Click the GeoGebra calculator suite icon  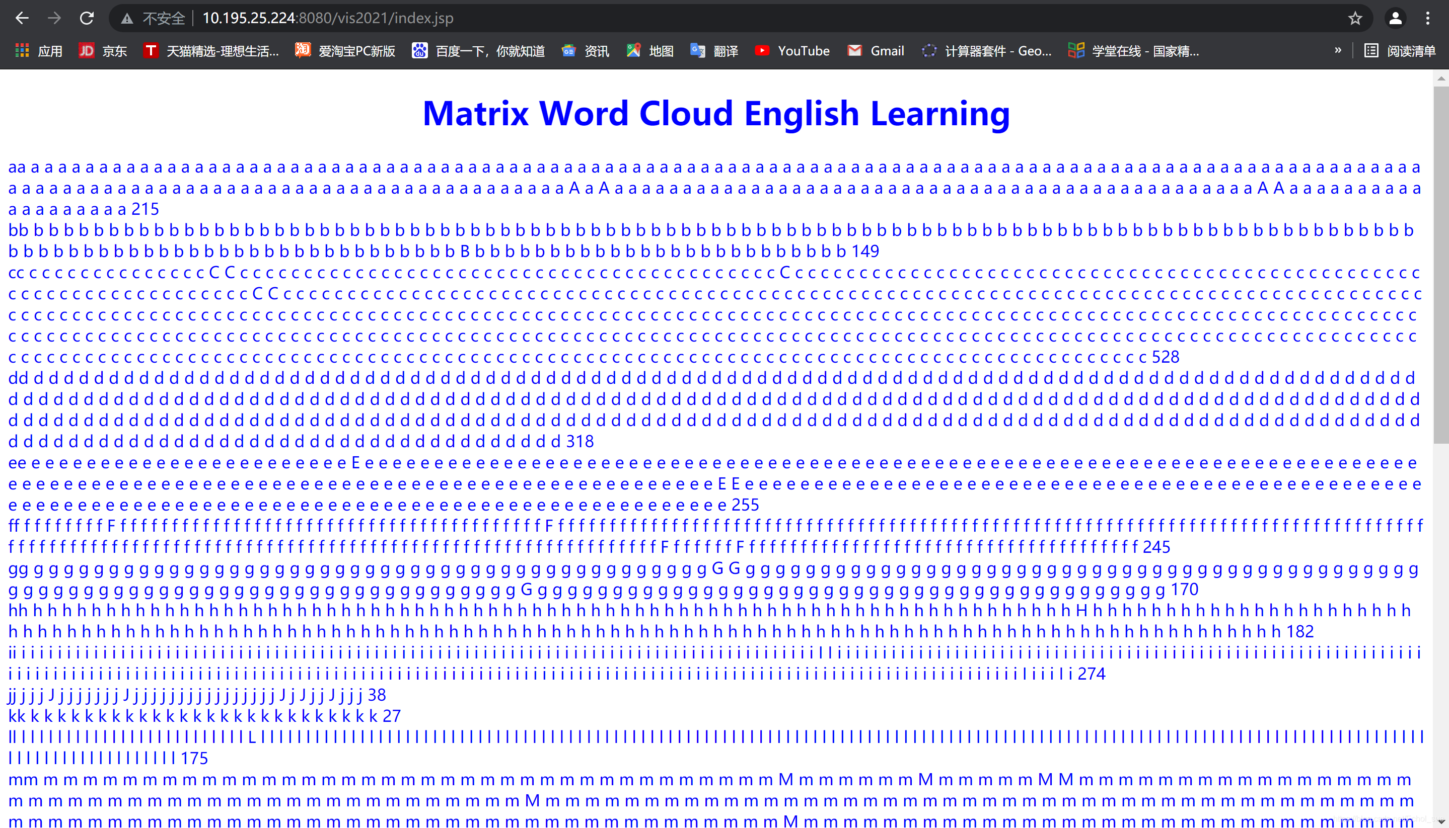click(x=929, y=51)
